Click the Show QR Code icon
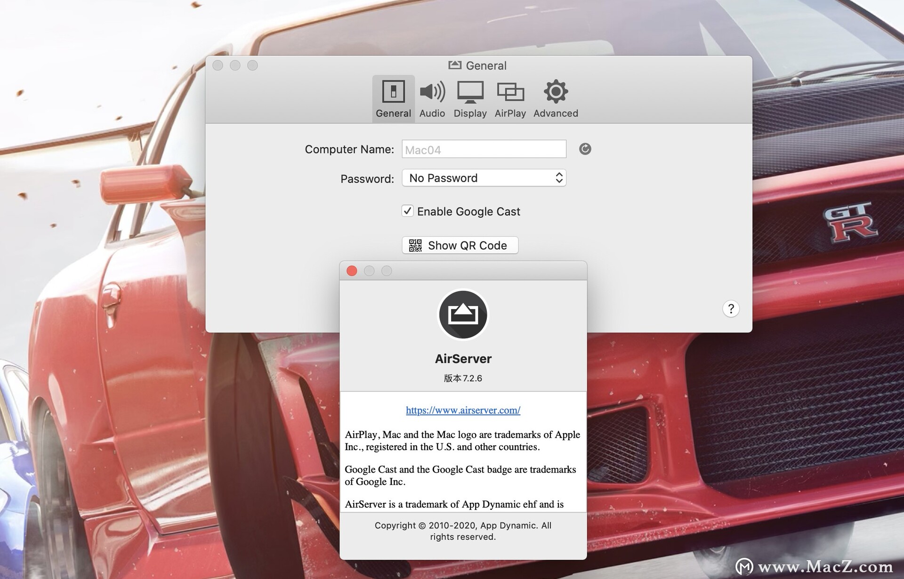The width and height of the screenshot is (904, 579). tap(416, 245)
